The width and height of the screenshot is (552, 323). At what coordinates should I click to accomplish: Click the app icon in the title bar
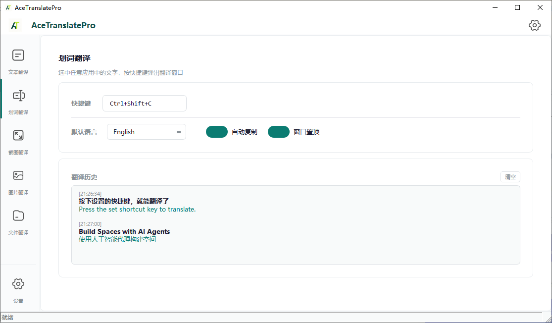point(8,7)
